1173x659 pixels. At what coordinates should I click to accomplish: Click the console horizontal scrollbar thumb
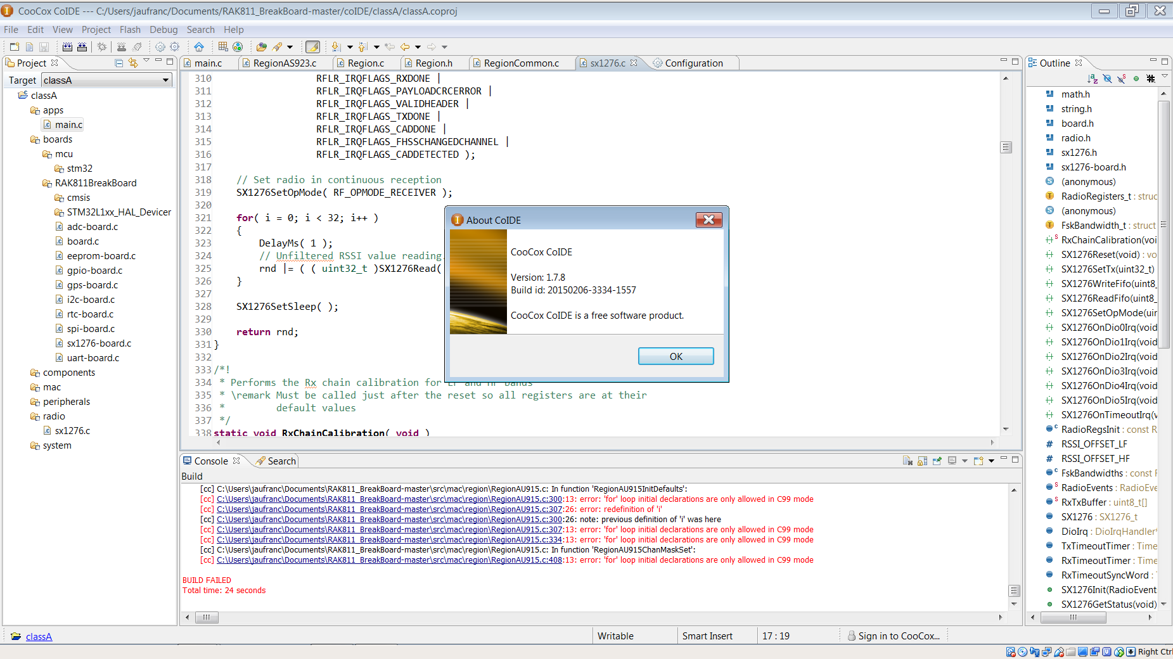pos(206,617)
